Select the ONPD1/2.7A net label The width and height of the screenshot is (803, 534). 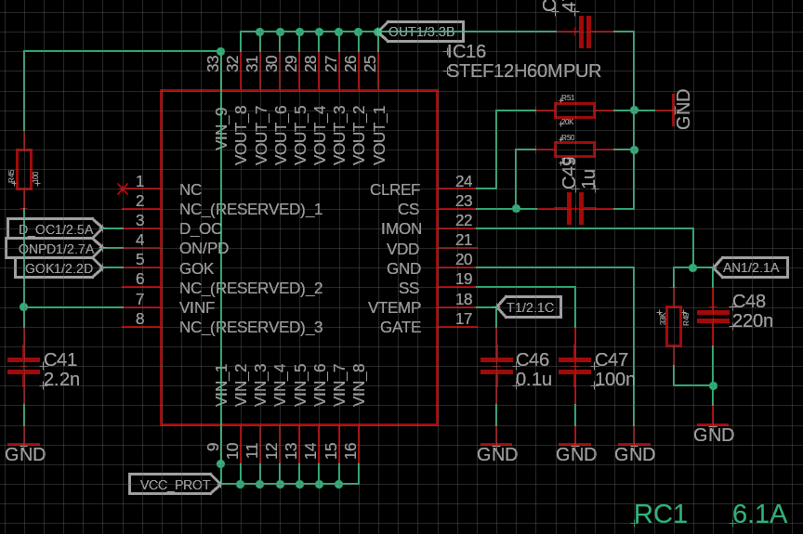(54, 249)
